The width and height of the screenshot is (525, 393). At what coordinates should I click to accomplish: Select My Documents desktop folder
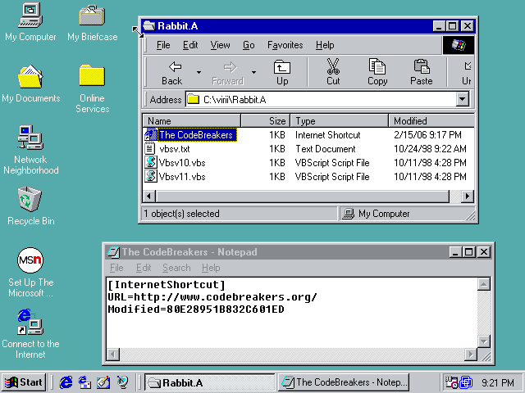30,84
